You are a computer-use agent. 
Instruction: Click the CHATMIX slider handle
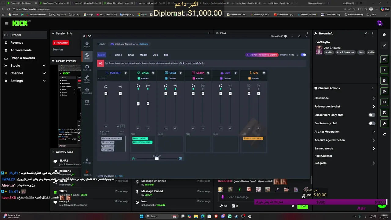[157, 159]
